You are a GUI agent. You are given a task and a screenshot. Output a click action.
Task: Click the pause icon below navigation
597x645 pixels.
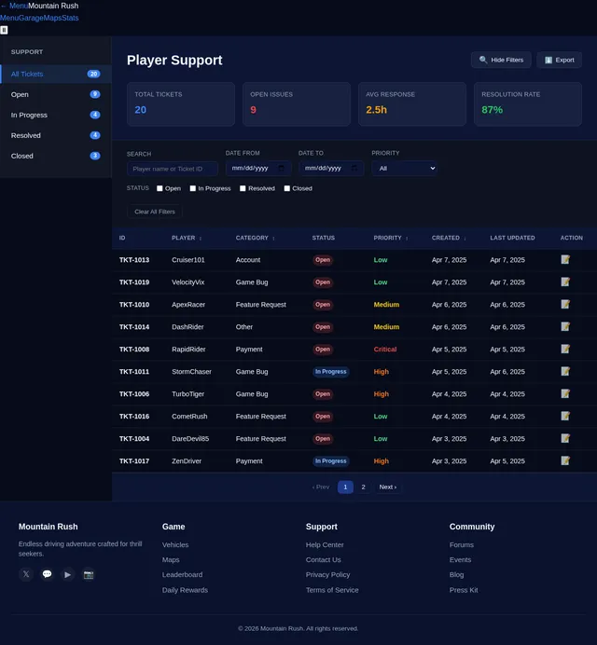pyautogui.click(x=4, y=30)
